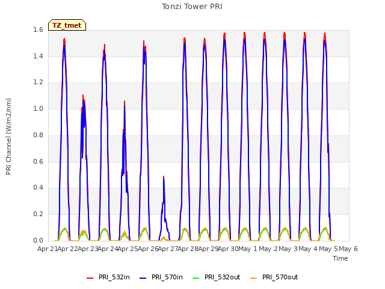Click the 0.4 y-axis tick value
The image size is (385, 289).
[x=38, y=187]
